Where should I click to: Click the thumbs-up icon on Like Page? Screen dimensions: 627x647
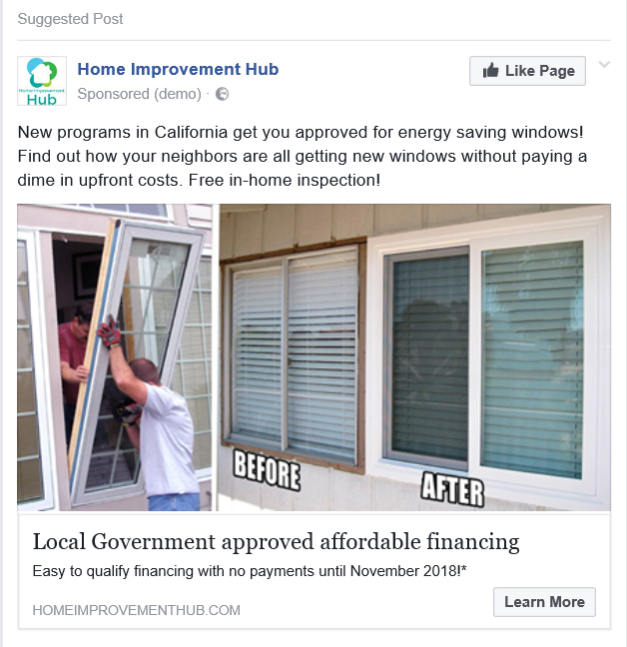490,71
